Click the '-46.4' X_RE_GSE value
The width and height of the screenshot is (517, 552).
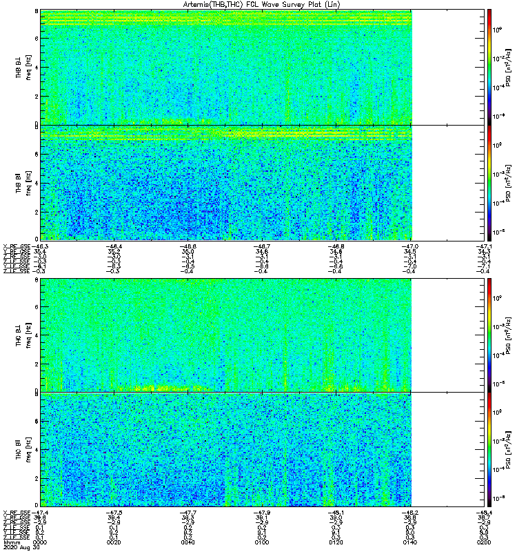114,246
